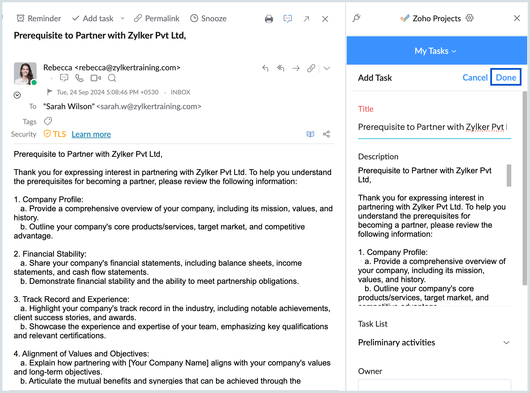
Task: Click the Done button to save task
Action: pyautogui.click(x=506, y=77)
